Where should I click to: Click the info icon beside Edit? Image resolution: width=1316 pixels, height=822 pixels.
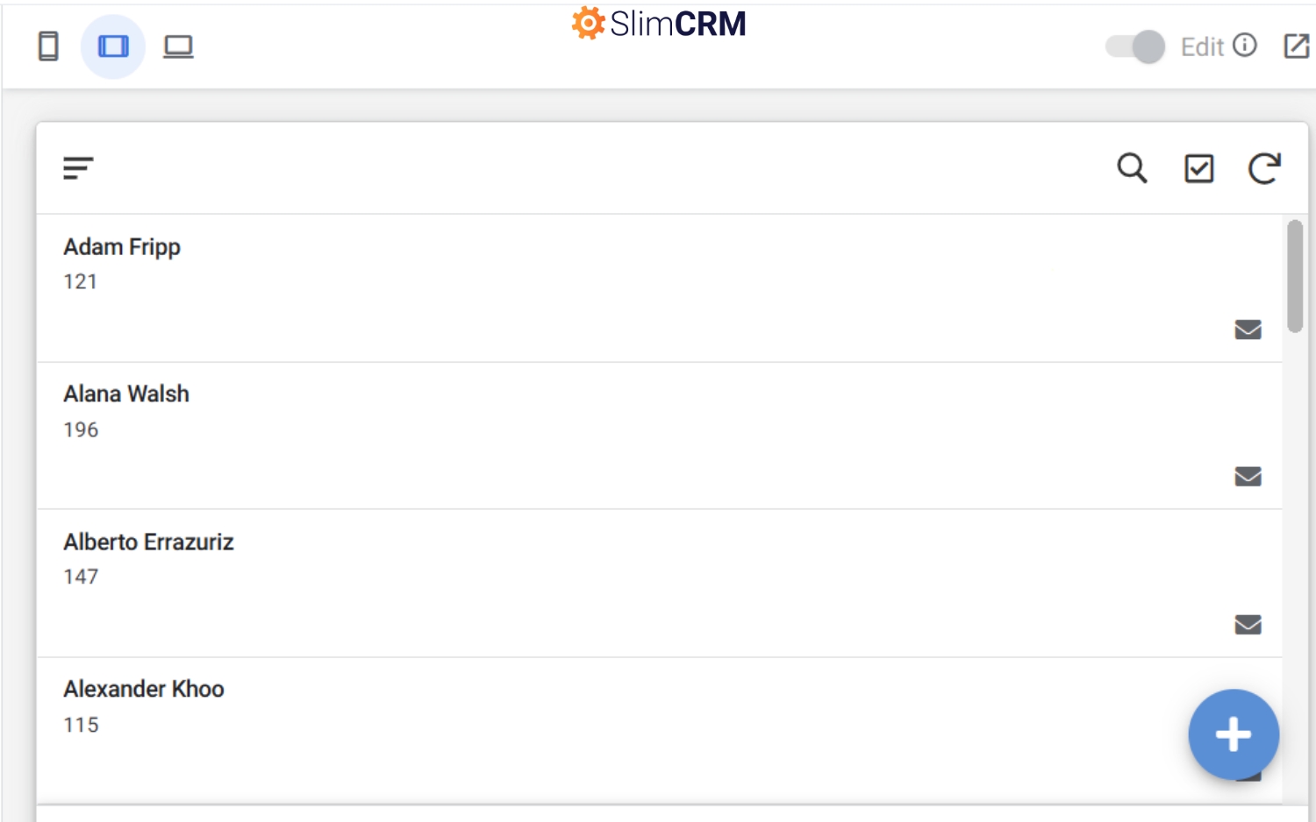click(1245, 45)
